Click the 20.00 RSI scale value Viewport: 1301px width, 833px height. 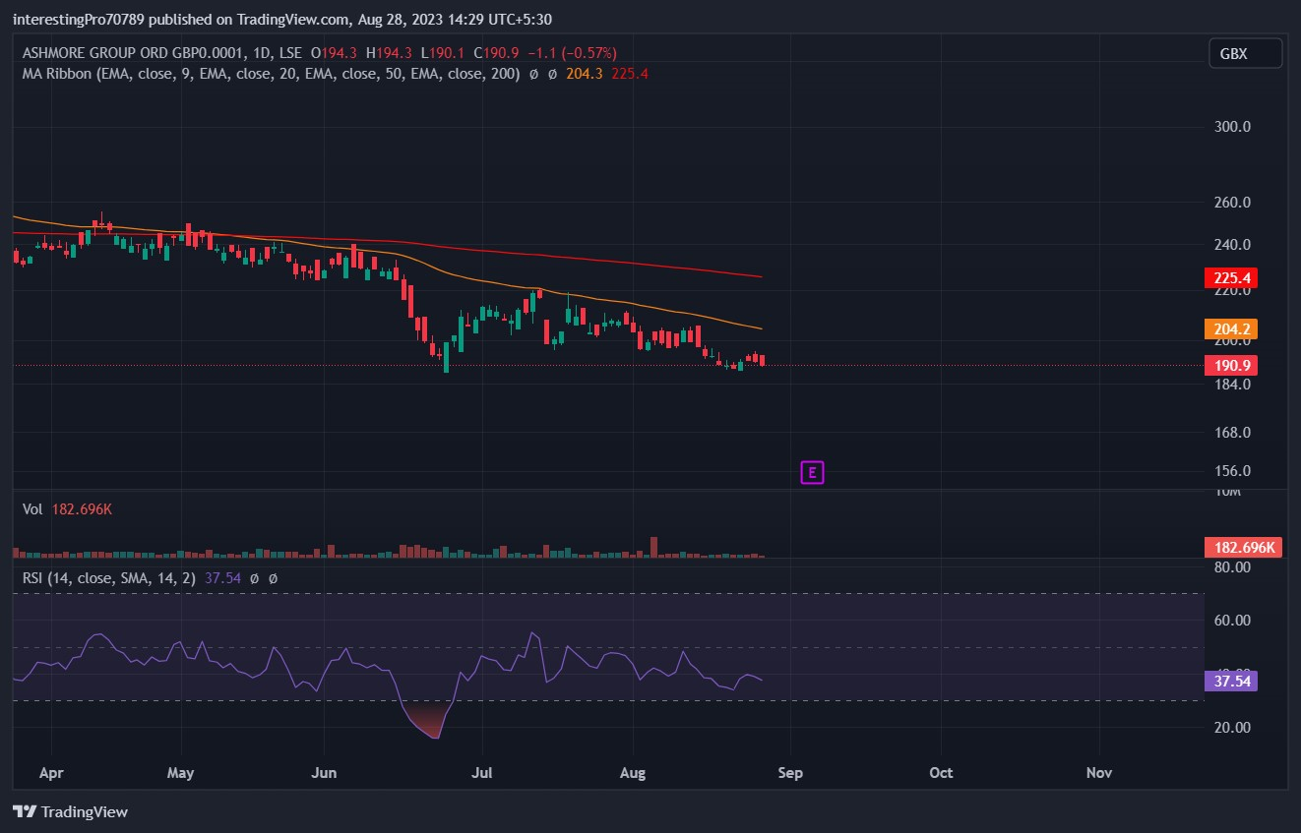point(1232,728)
